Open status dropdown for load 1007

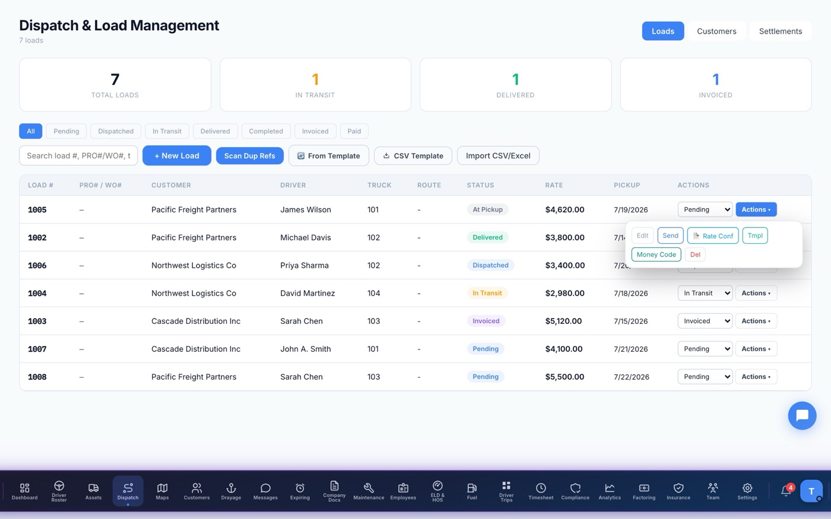(705, 349)
